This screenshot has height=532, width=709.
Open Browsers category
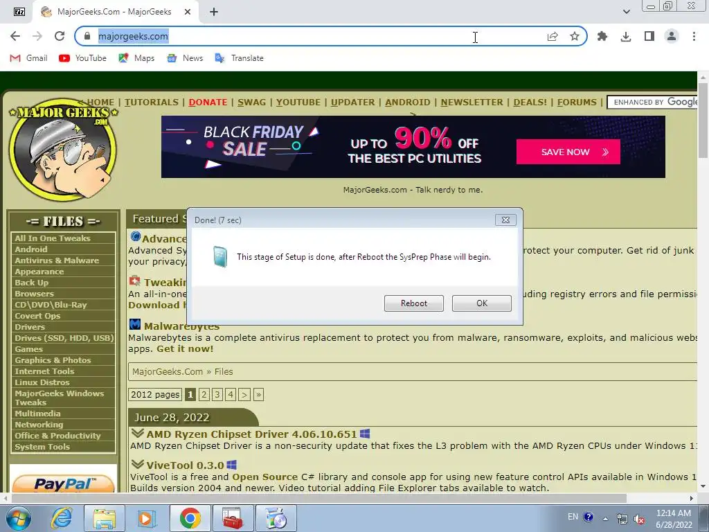tap(34, 294)
